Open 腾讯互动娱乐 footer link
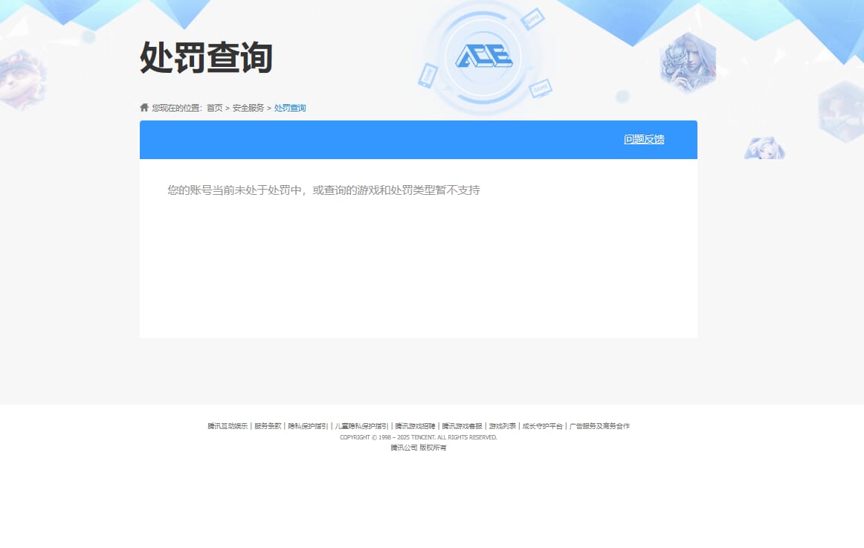 pyautogui.click(x=227, y=425)
